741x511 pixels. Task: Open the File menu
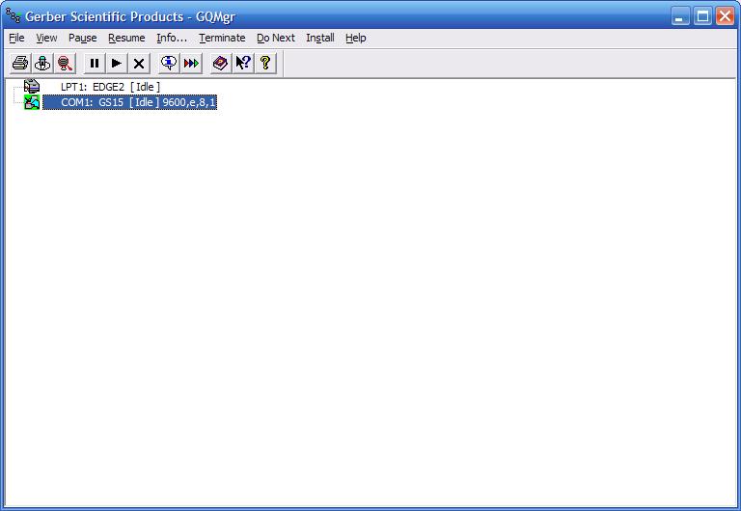point(16,38)
